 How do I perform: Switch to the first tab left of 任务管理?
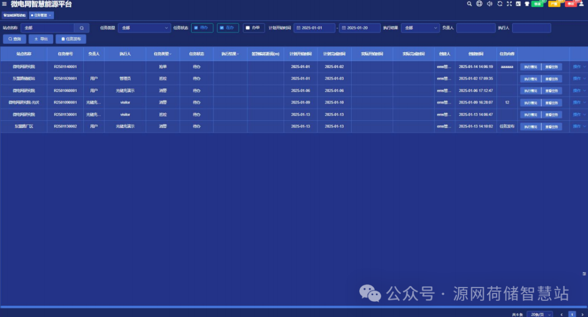point(15,15)
